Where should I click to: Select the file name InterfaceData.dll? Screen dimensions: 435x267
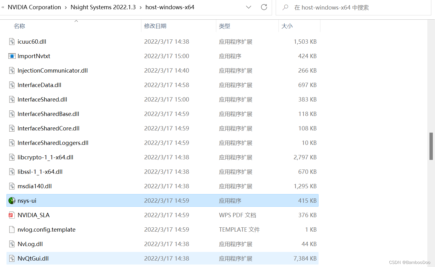(39, 85)
